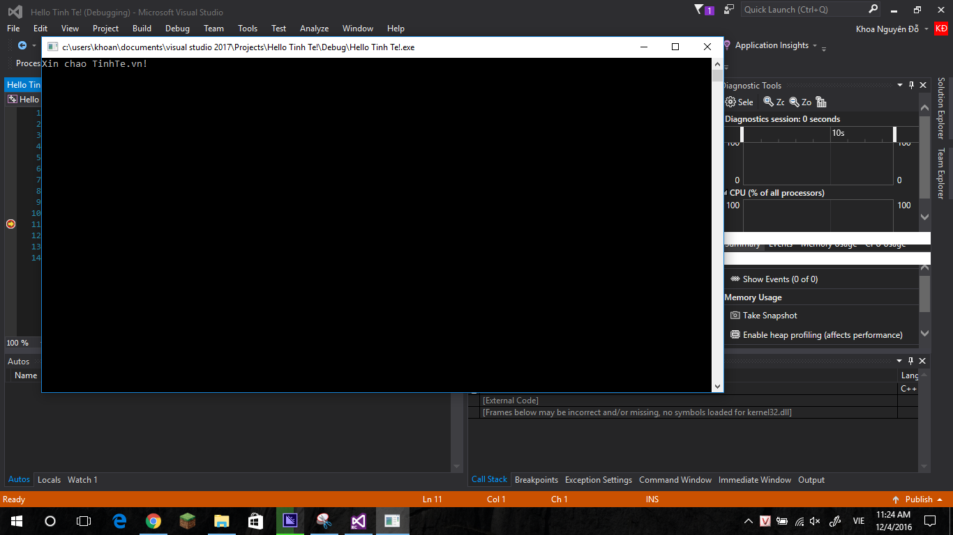Screen dimensions: 953x535
Task: Open the Windows Store taskbar icon
Action: 255,520
